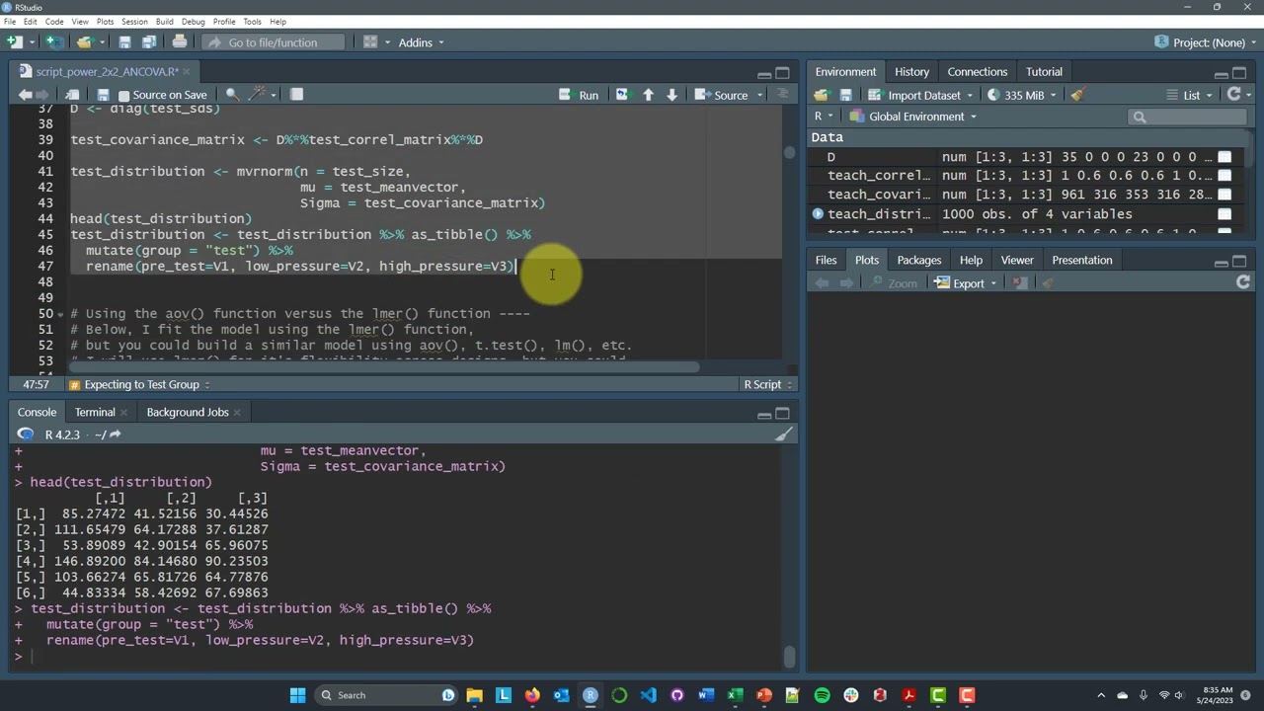Open the Session menu
This screenshot has height=711, width=1264.
(134, 22)
